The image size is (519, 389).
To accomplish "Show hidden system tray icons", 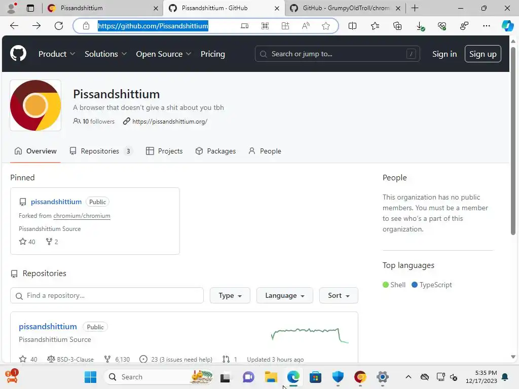I will tap(409, 377).
